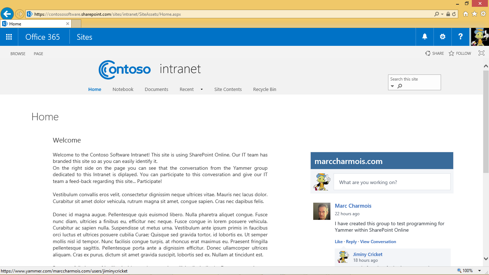Open the notifications bell
Image resolution: width=489 pixels, height=275 pixels.
(x=425, y=37)
